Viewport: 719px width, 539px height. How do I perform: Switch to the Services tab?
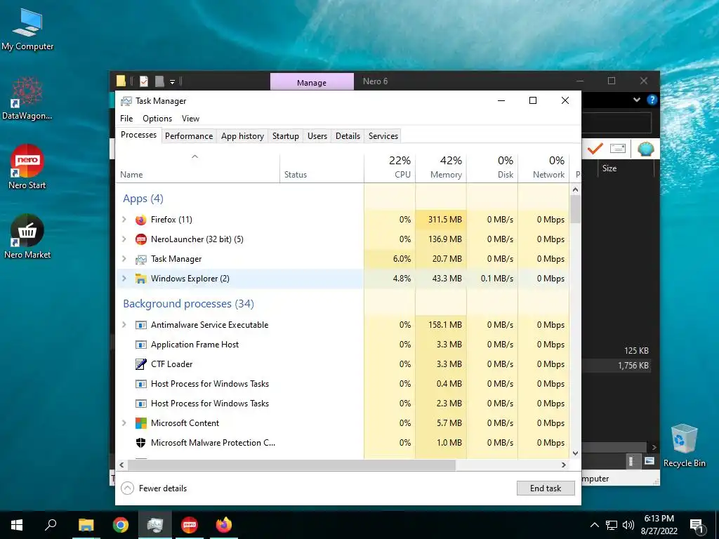[x=383, y=136]
